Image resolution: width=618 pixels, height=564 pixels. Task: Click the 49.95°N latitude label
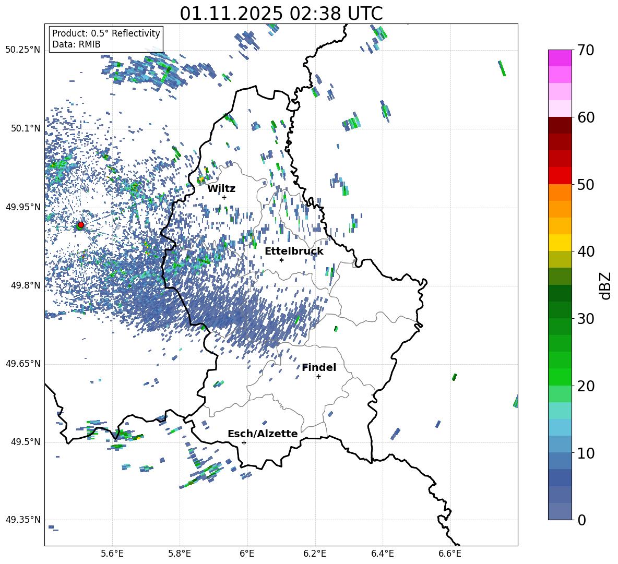pyautogui.click(x=23, y=207)
